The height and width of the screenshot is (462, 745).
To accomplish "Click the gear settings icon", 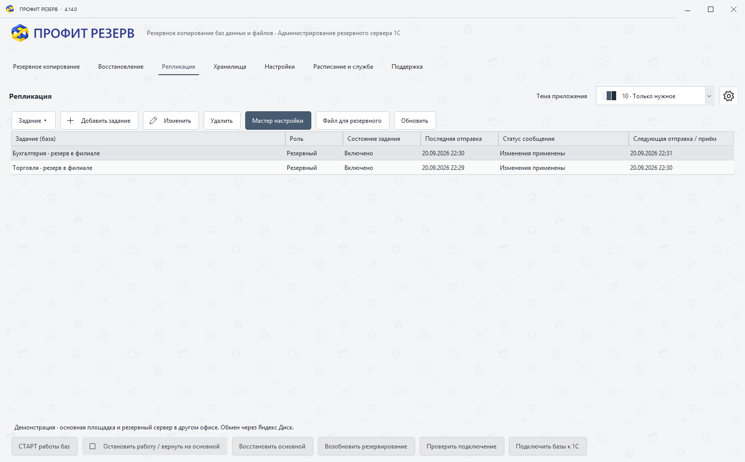I will click(x=728, y=96).
